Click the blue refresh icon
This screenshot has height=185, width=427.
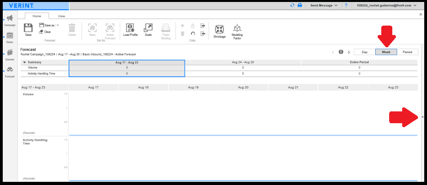tap(292, 5)
